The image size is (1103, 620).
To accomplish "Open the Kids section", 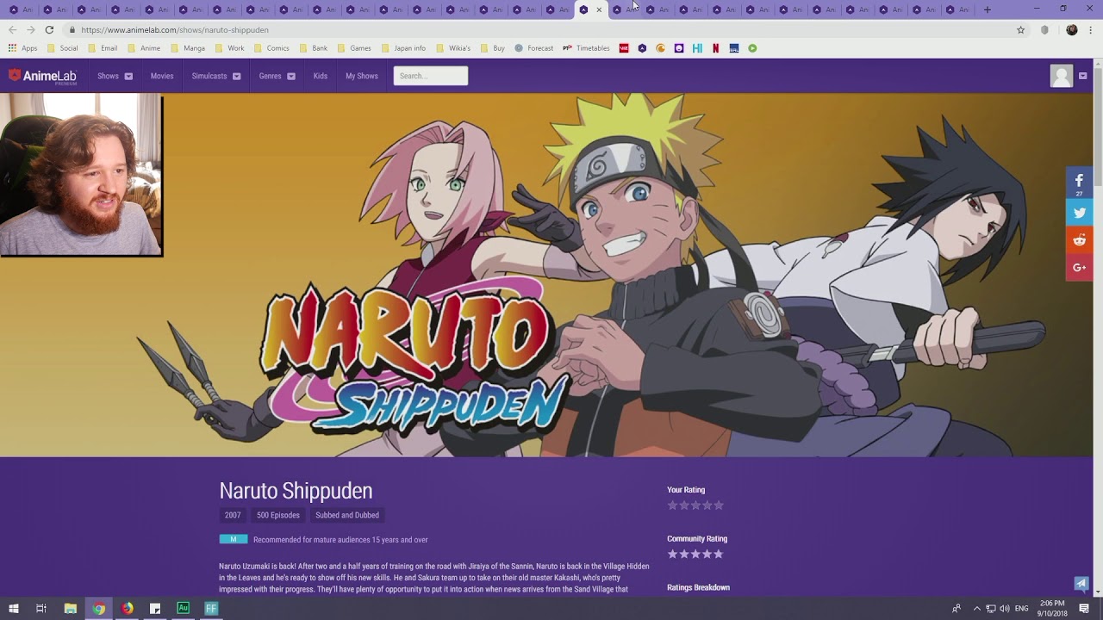I will point(321,76).
